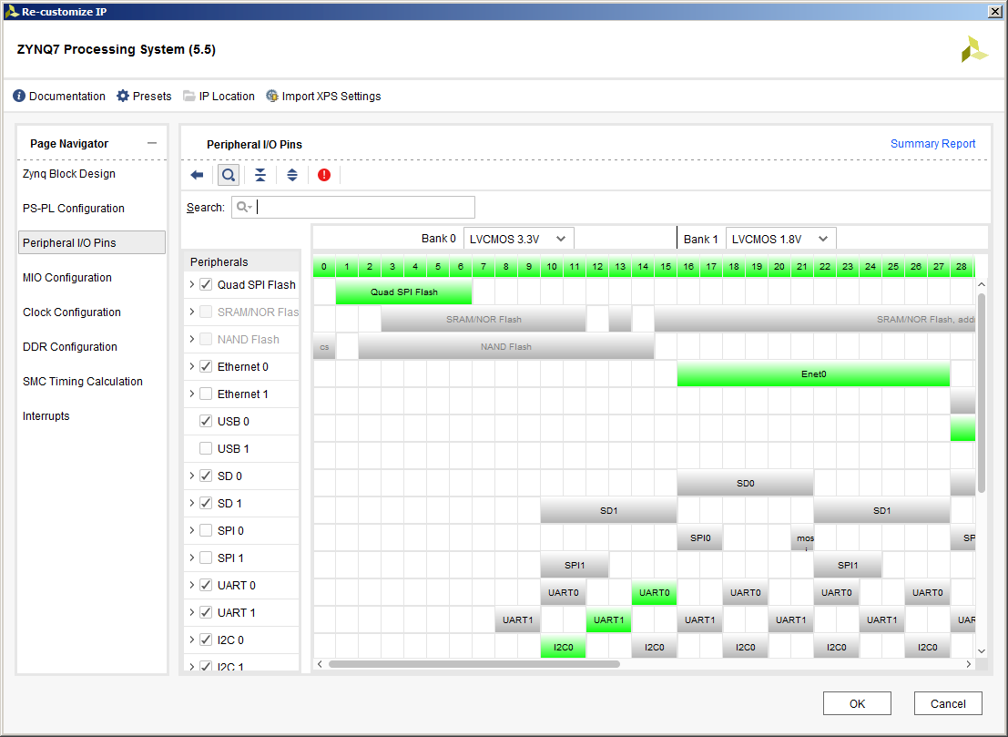Viewport: 1008px width, 737px height.
Task: Toggle the search magnifier toolbar icon
Action: point(229,175)
